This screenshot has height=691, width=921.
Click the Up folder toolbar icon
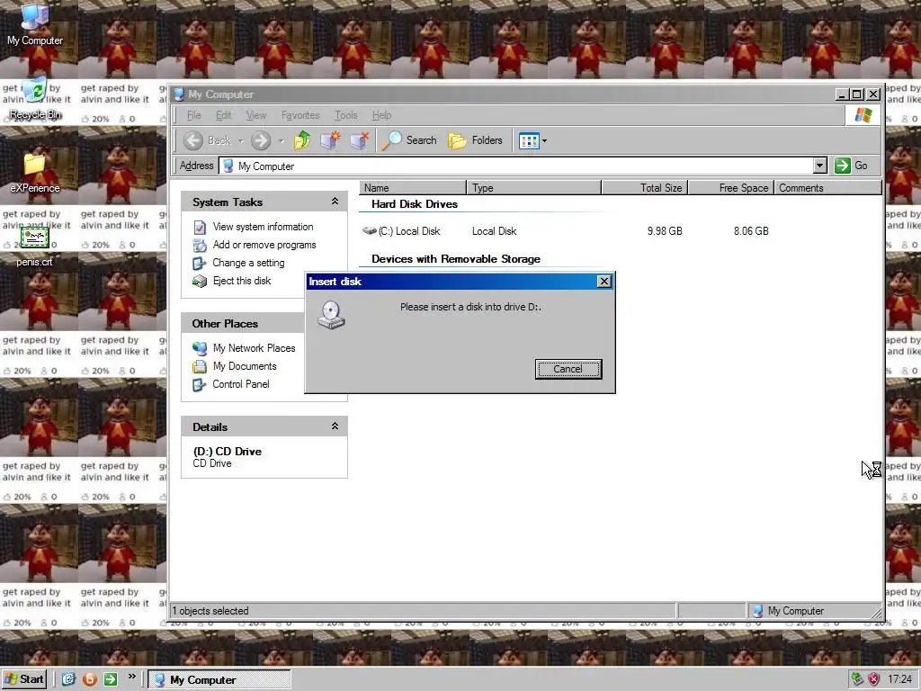click(302, 140)
